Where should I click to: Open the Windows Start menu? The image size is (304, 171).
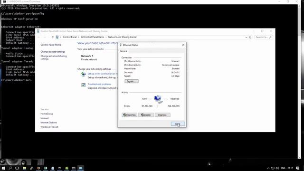pyautogui.click(x=3, y=168)
